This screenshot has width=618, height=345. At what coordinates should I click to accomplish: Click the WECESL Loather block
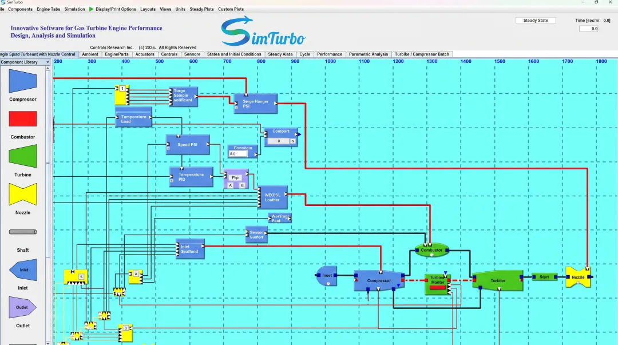point(273,197)
